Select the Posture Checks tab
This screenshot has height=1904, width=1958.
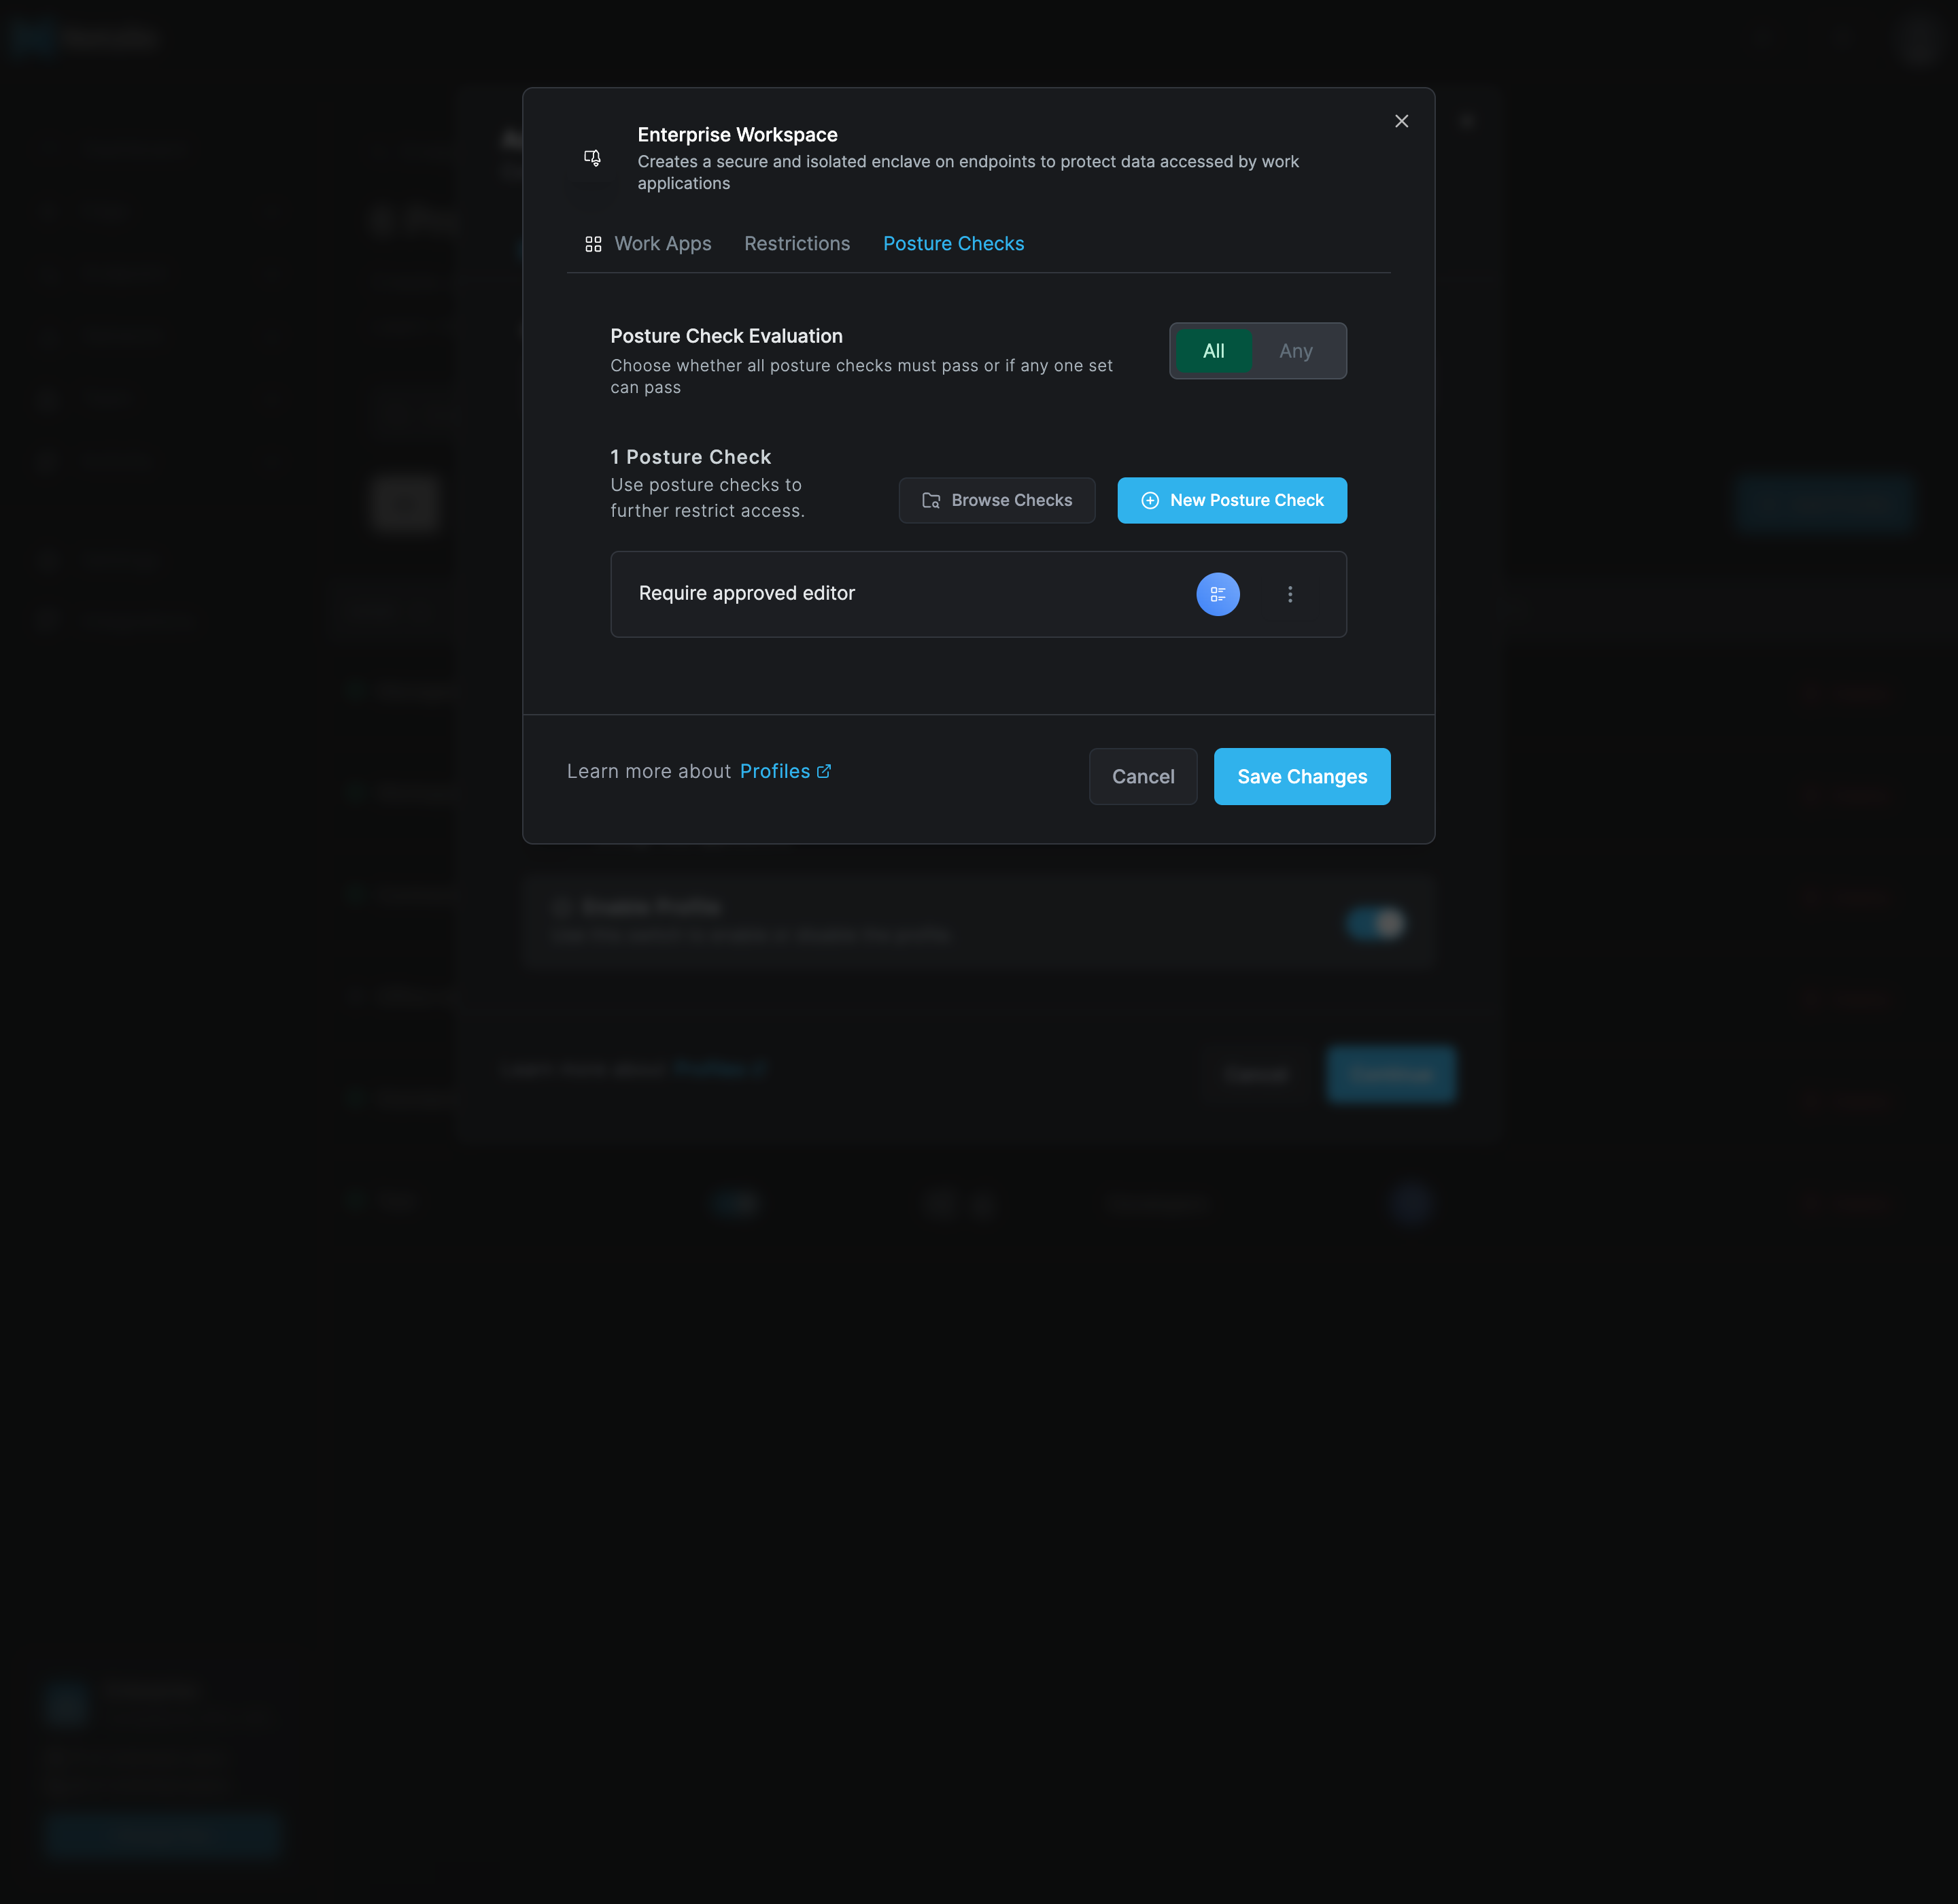pos(953,244)
